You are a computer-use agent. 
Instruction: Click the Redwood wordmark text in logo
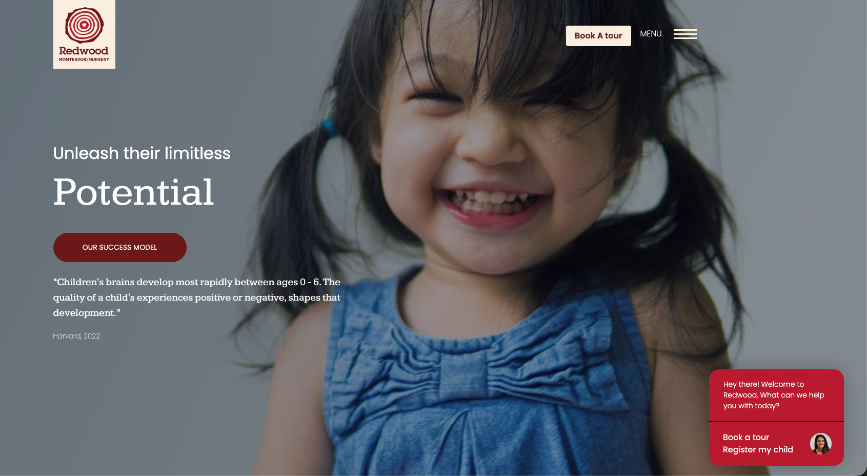pos(84,51)
